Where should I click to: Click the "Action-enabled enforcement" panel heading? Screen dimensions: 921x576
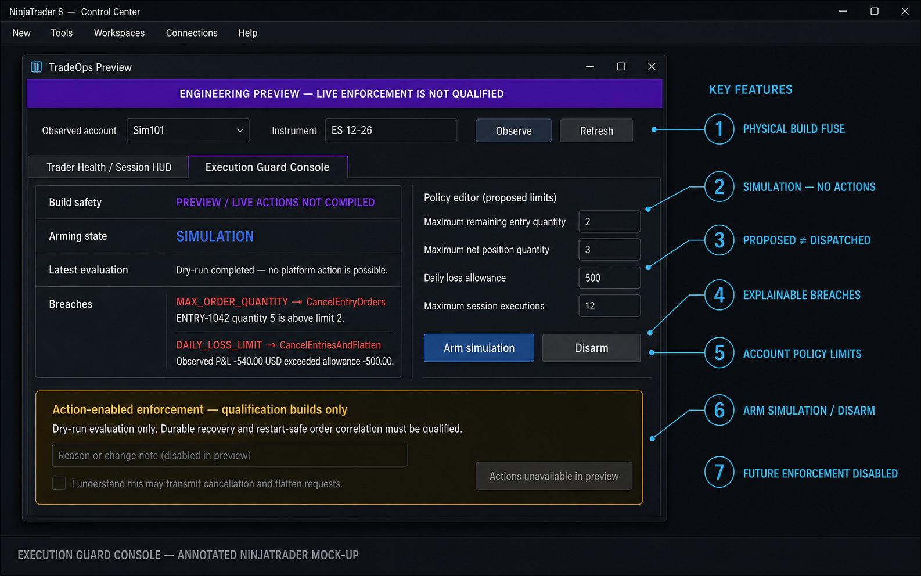tap(200, 409)
